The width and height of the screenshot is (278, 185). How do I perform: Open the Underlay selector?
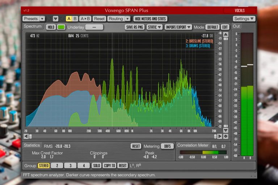point(94,27)
